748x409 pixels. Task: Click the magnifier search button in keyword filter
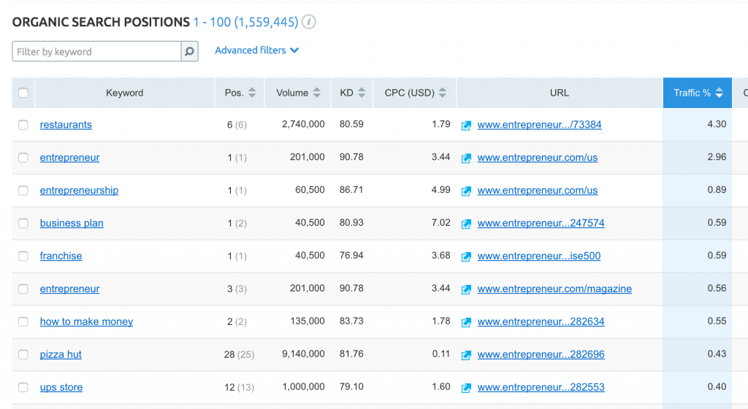[189, 51]
